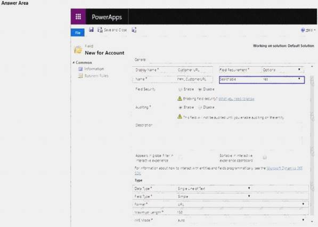Click the Information item's icon
The image size is (318, 227).
(x=80, y=69)
